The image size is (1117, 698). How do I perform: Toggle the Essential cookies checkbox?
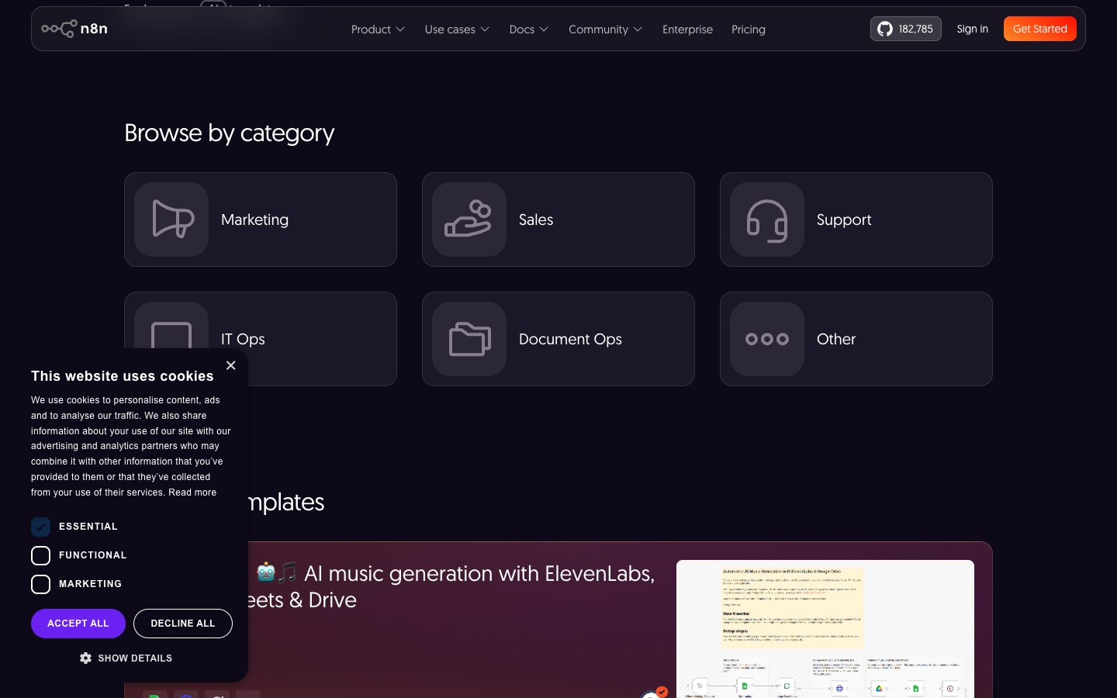pyautogui.click(x=41, y=527)
